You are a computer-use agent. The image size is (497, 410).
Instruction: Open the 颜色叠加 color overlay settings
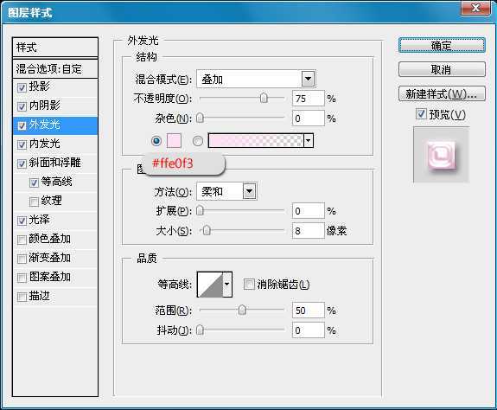coord(50,239)
